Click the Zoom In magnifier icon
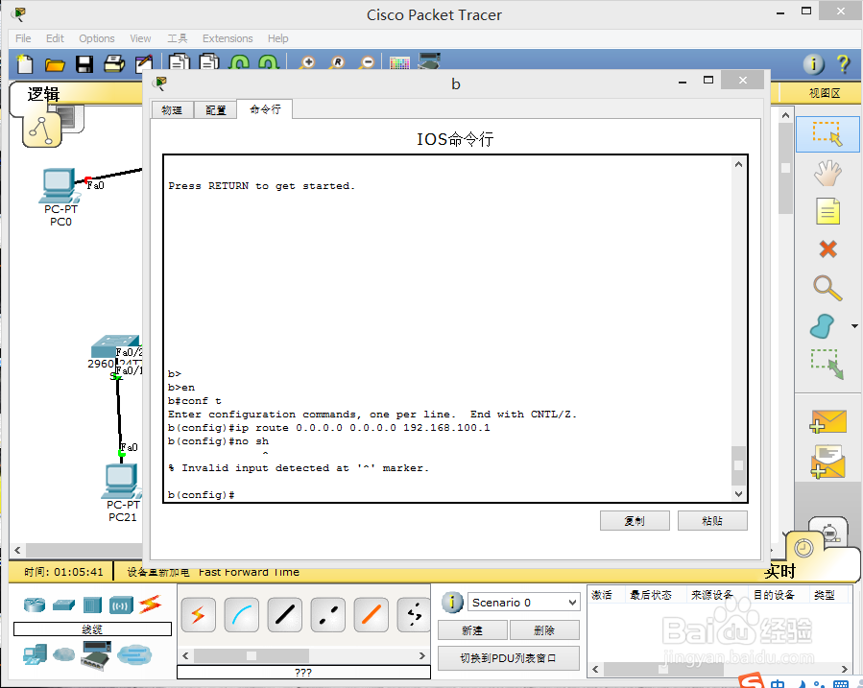 307,63
